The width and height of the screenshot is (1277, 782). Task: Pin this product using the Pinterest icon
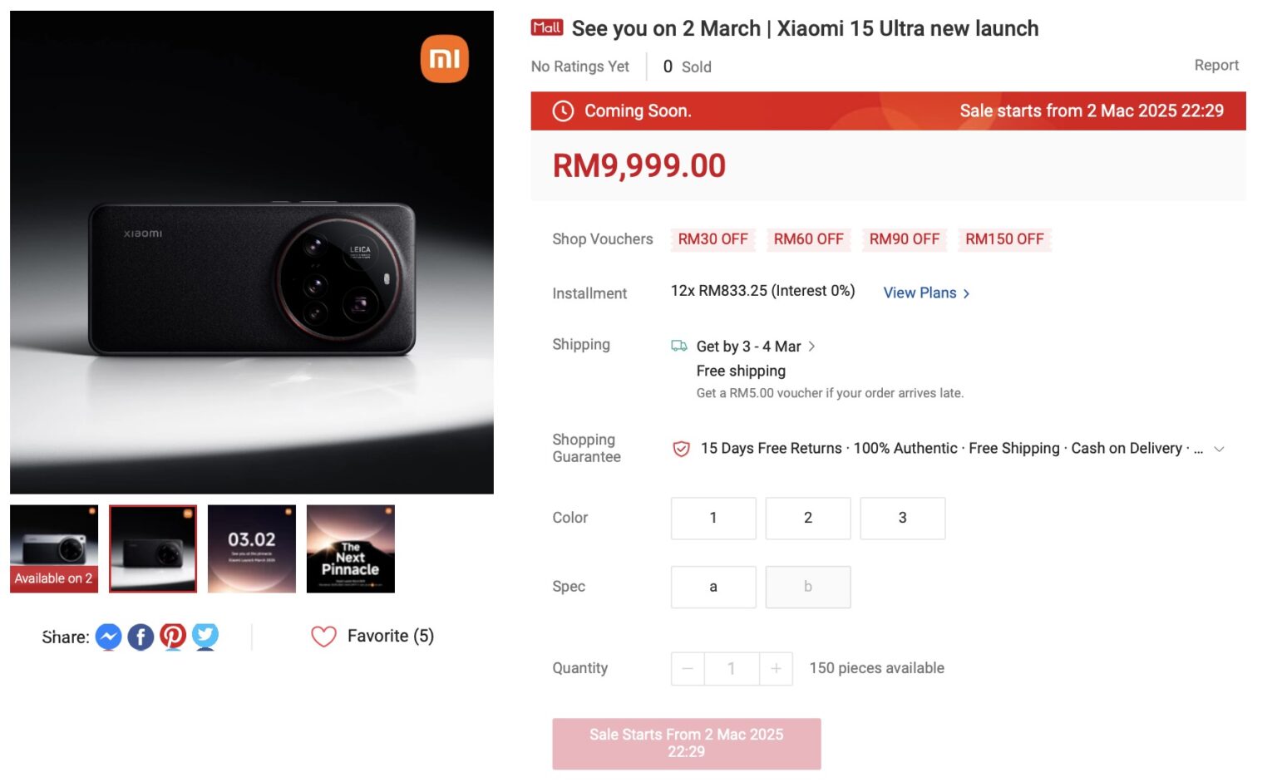(x=173, y=636)
